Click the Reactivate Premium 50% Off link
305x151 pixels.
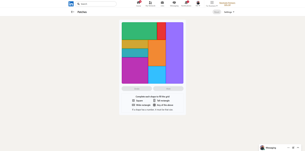[x=227, y=4]
